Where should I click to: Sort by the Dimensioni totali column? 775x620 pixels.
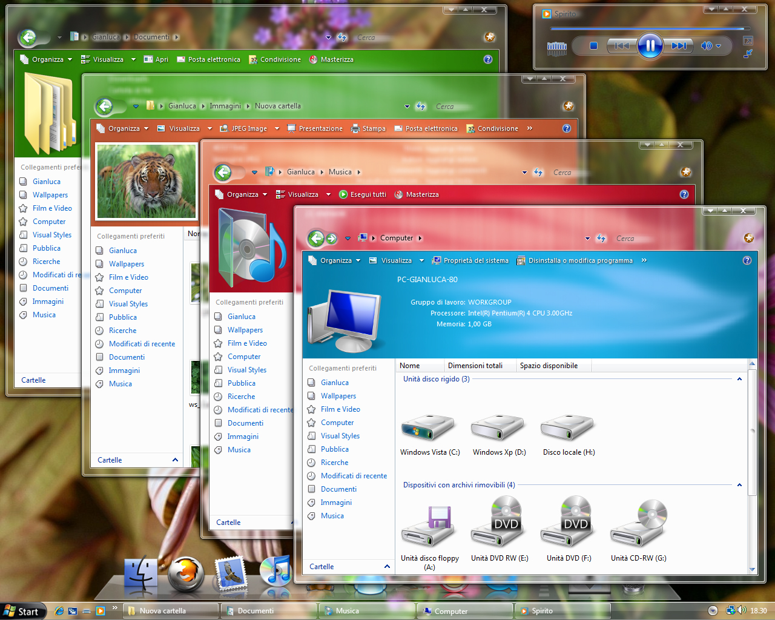click(x=480, y=366)
